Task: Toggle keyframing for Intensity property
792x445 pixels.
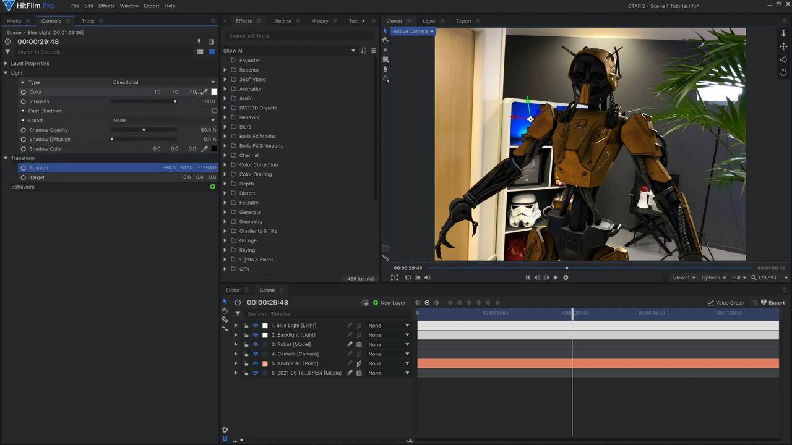Action: pyautogui.click(x=24, y=101)
